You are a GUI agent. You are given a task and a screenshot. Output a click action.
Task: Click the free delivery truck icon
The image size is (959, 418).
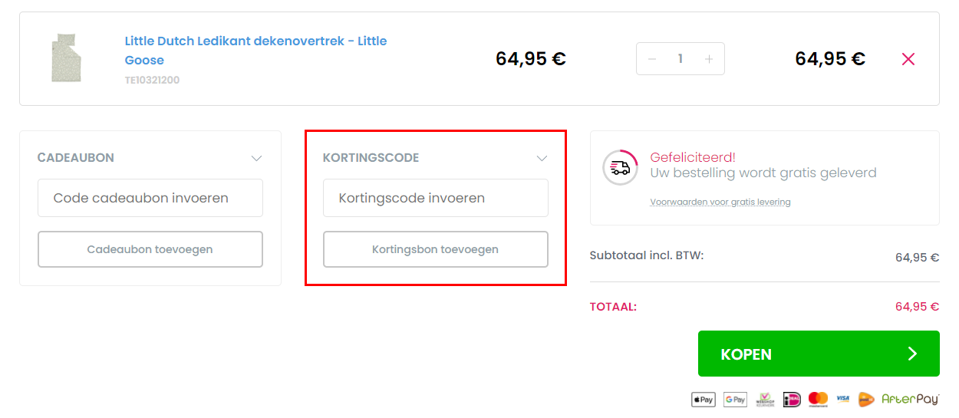point(620,167)
